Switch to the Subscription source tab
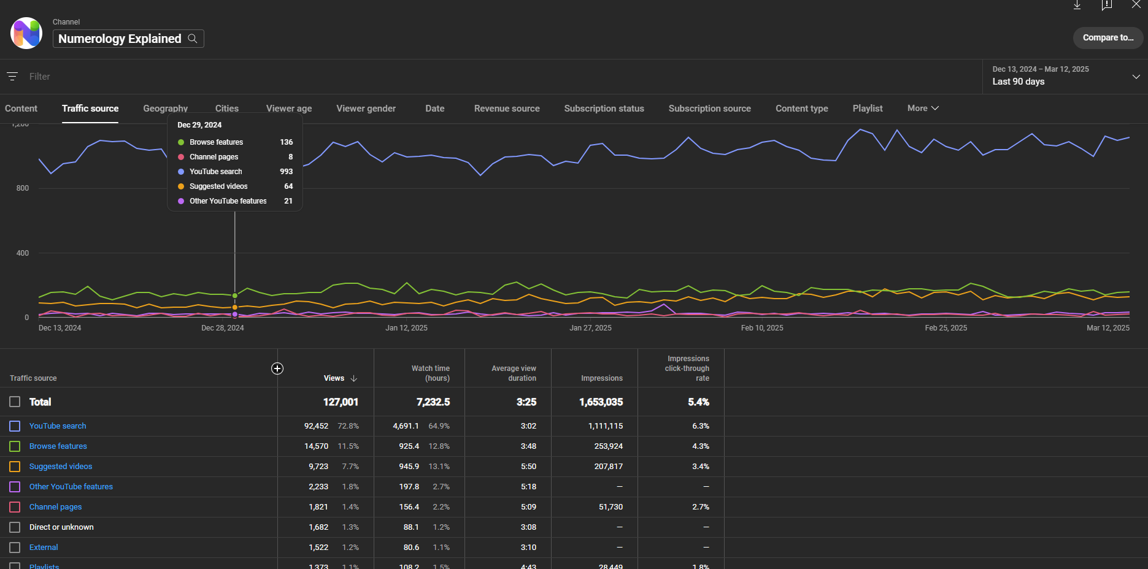Screen dimensions: 1148x569 (x=710, y=109)
